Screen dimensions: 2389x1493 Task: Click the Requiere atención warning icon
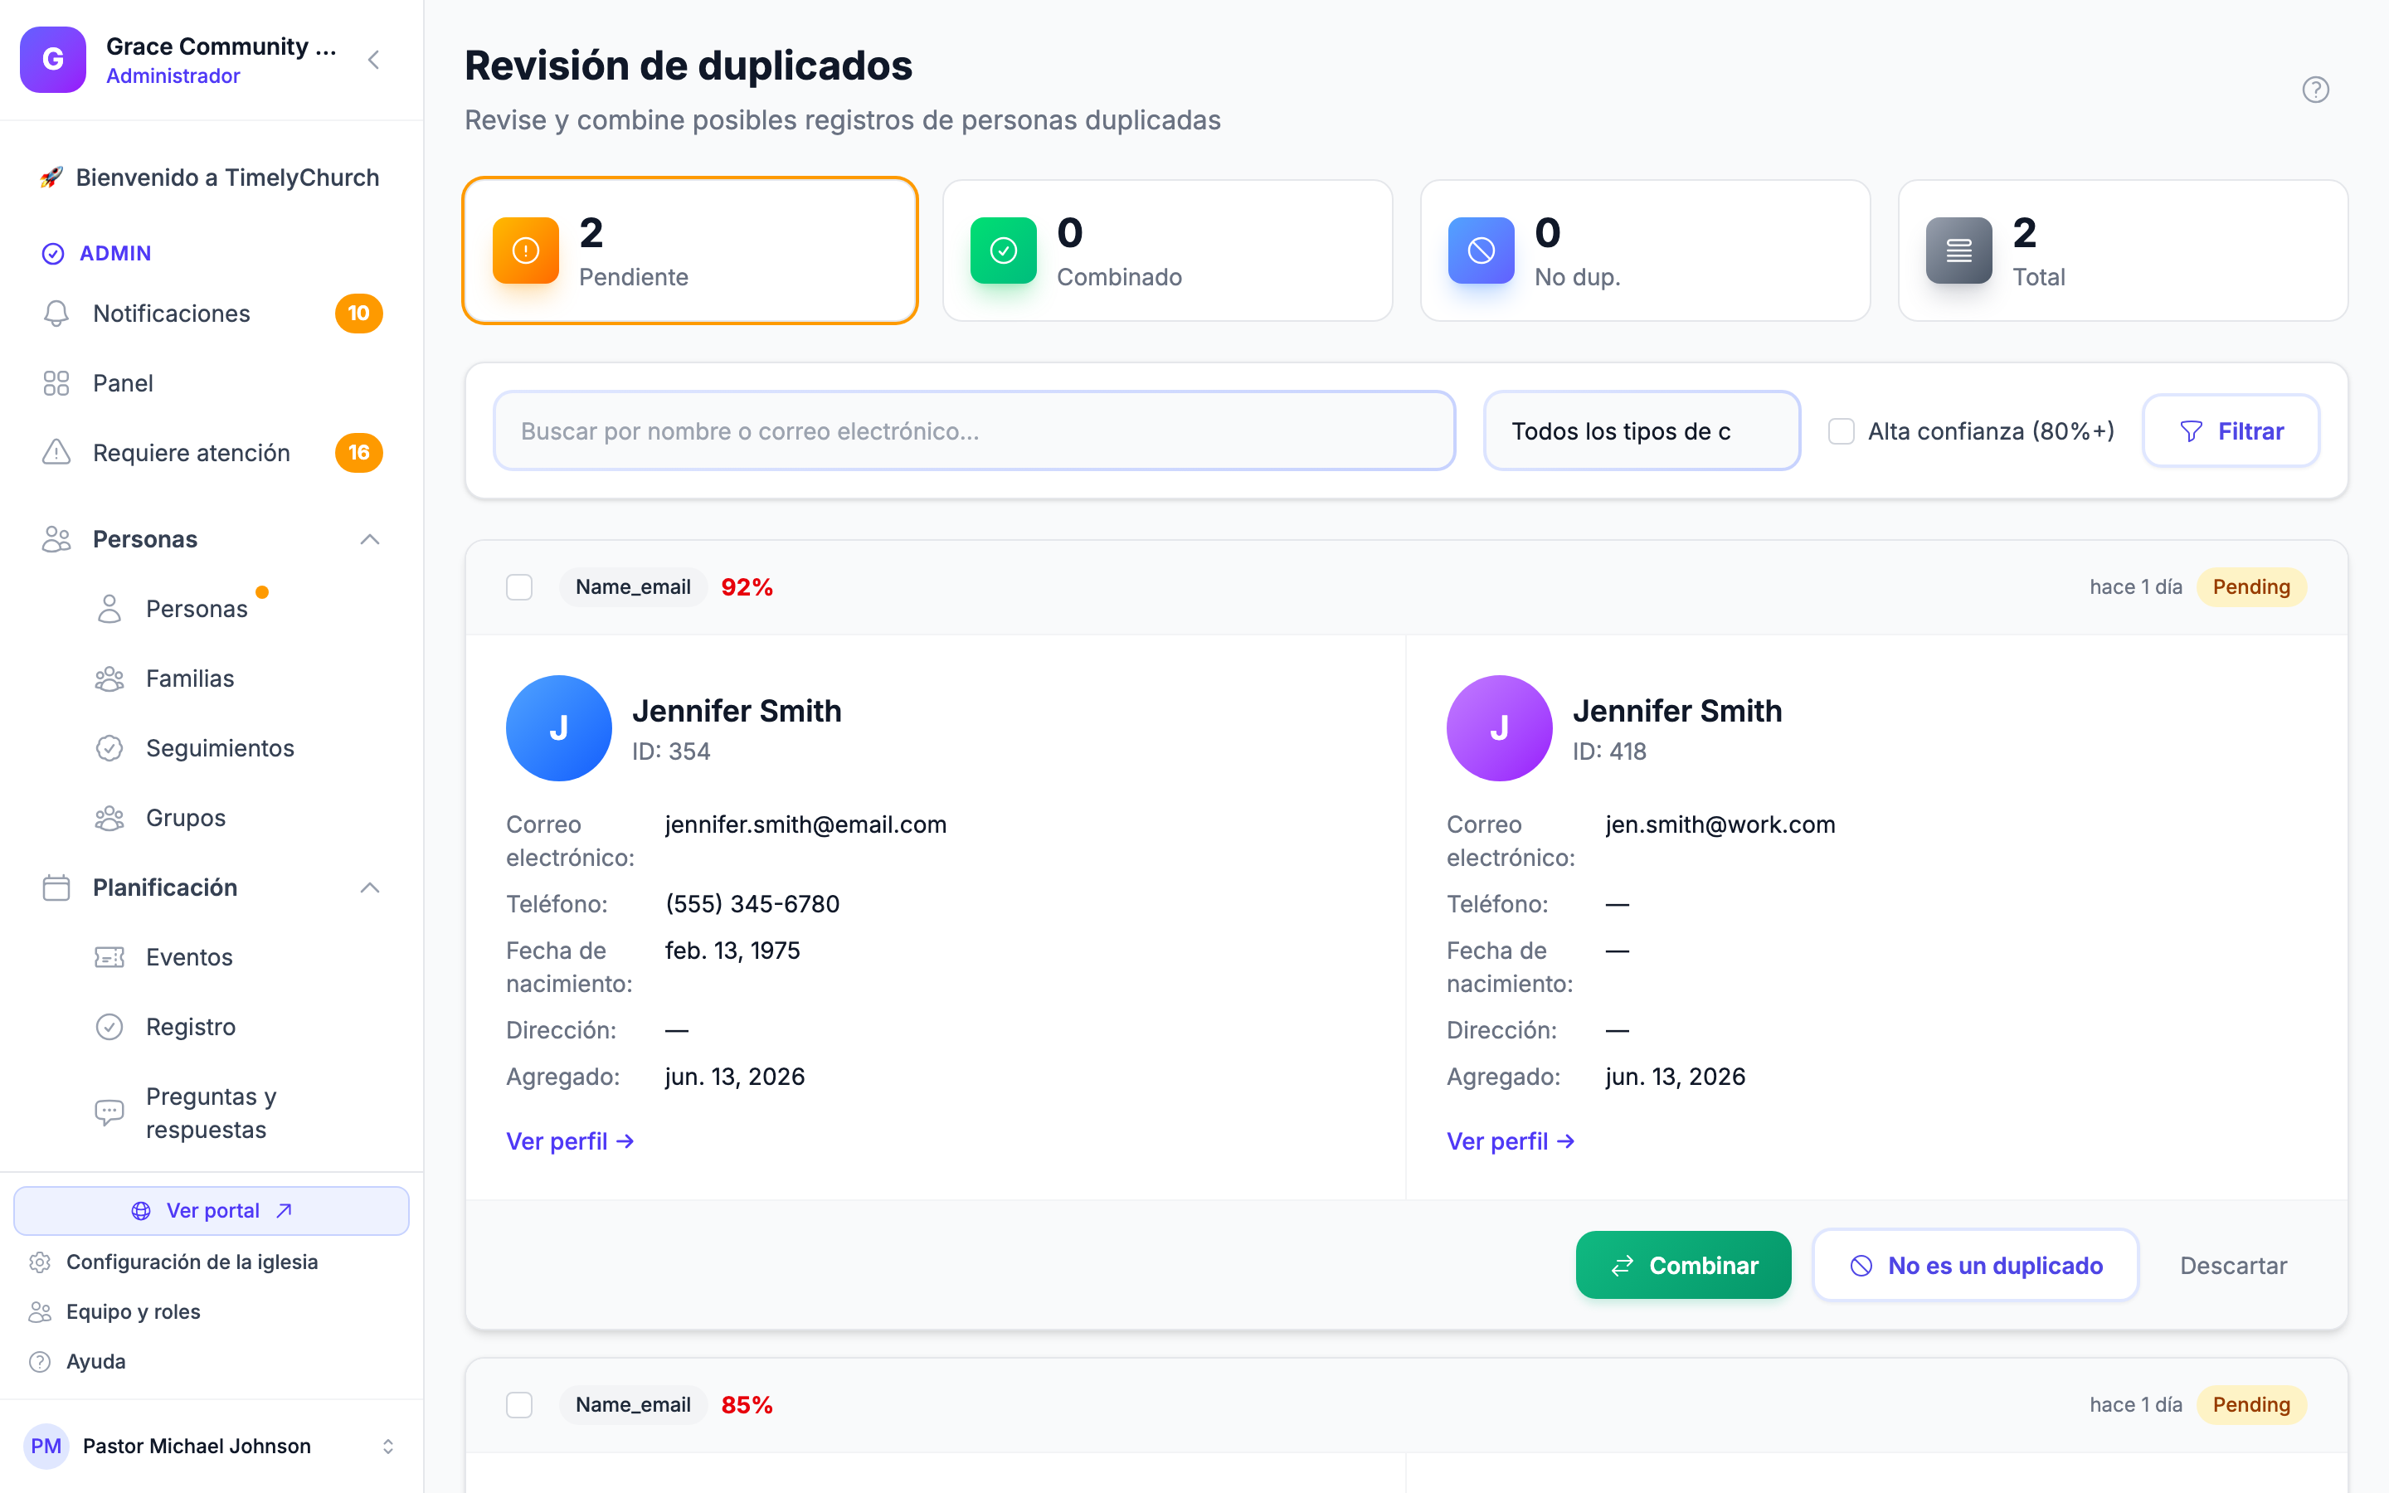[56, 452]
